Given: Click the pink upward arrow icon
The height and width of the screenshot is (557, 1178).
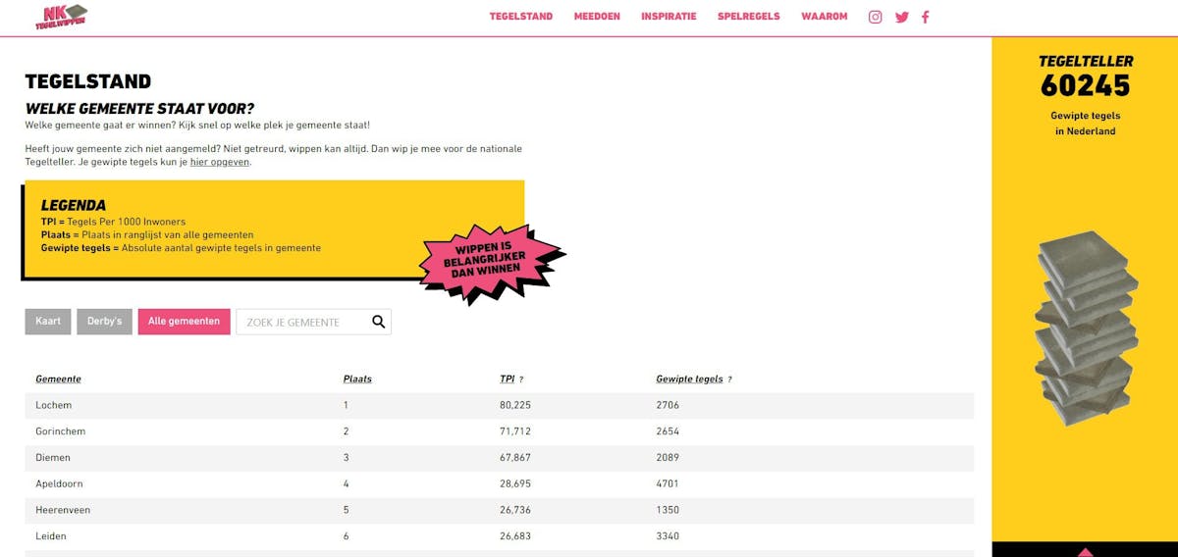Looking at the screenshot, I should 1085,552.
